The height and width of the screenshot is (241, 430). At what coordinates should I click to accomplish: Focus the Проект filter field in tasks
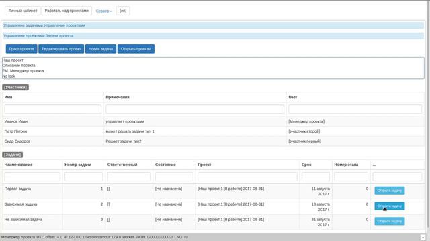coord(247,177)
